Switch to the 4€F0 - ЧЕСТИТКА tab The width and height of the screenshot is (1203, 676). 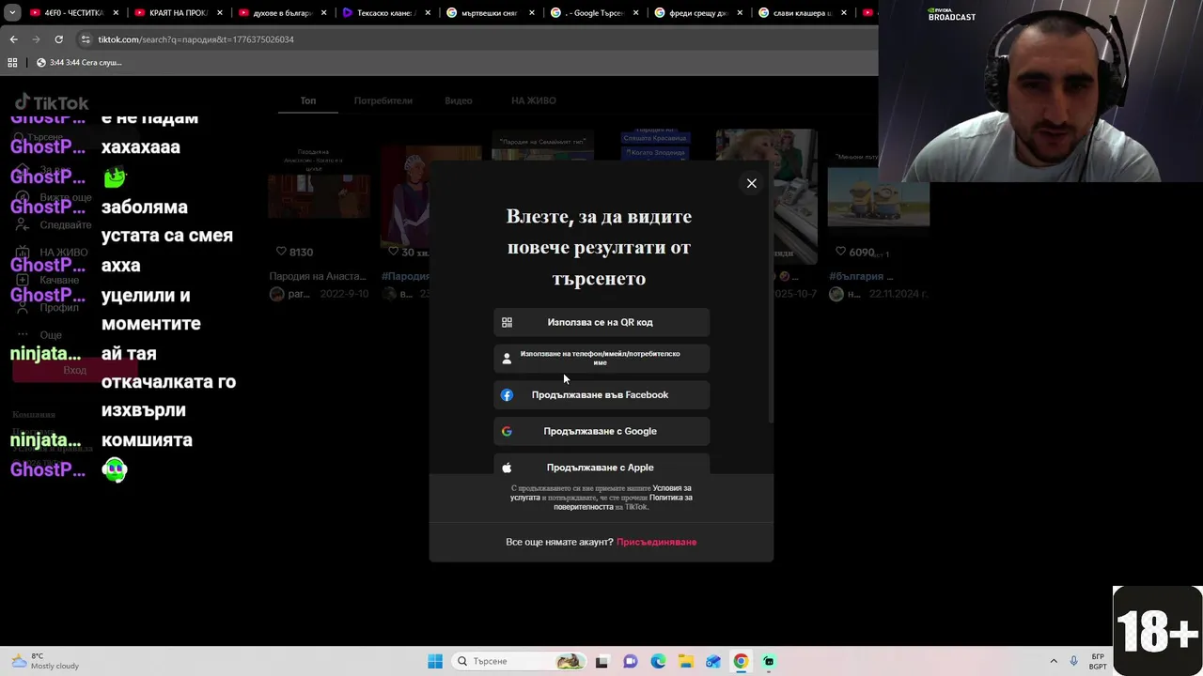(x=75, y=13)
